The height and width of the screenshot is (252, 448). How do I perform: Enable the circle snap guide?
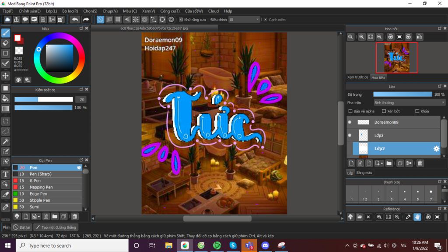[144, 19]
